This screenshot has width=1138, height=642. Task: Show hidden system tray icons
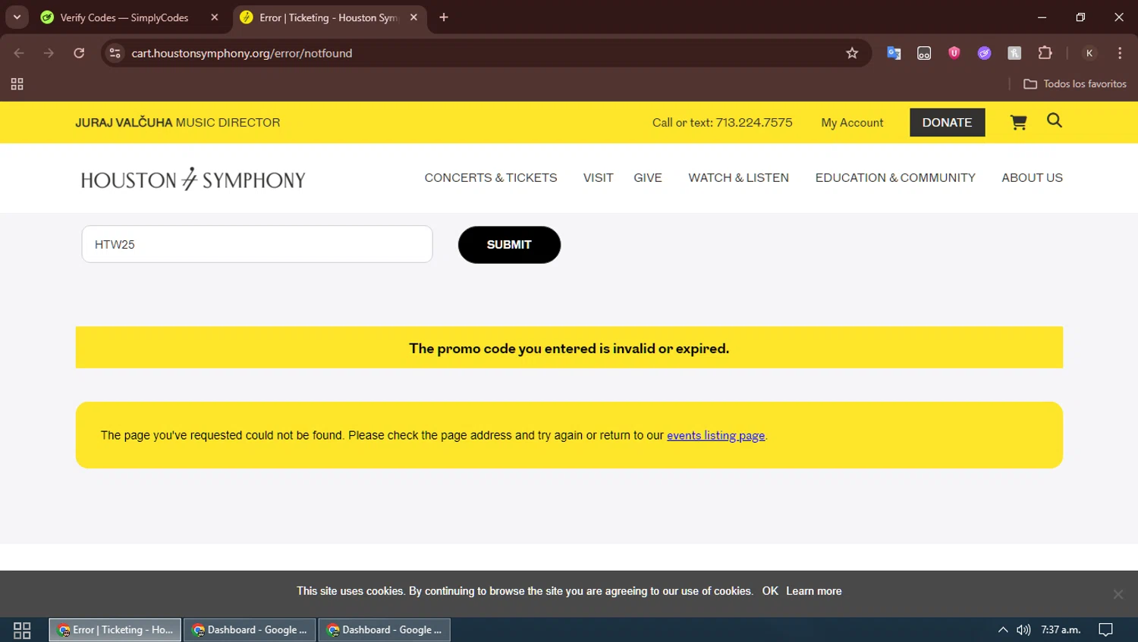click(x=1003, y=630)
